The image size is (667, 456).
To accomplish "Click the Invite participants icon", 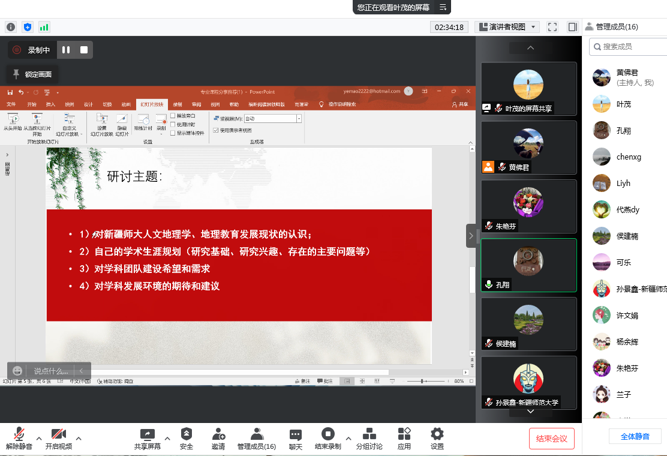I will click(x=218, y=434).
